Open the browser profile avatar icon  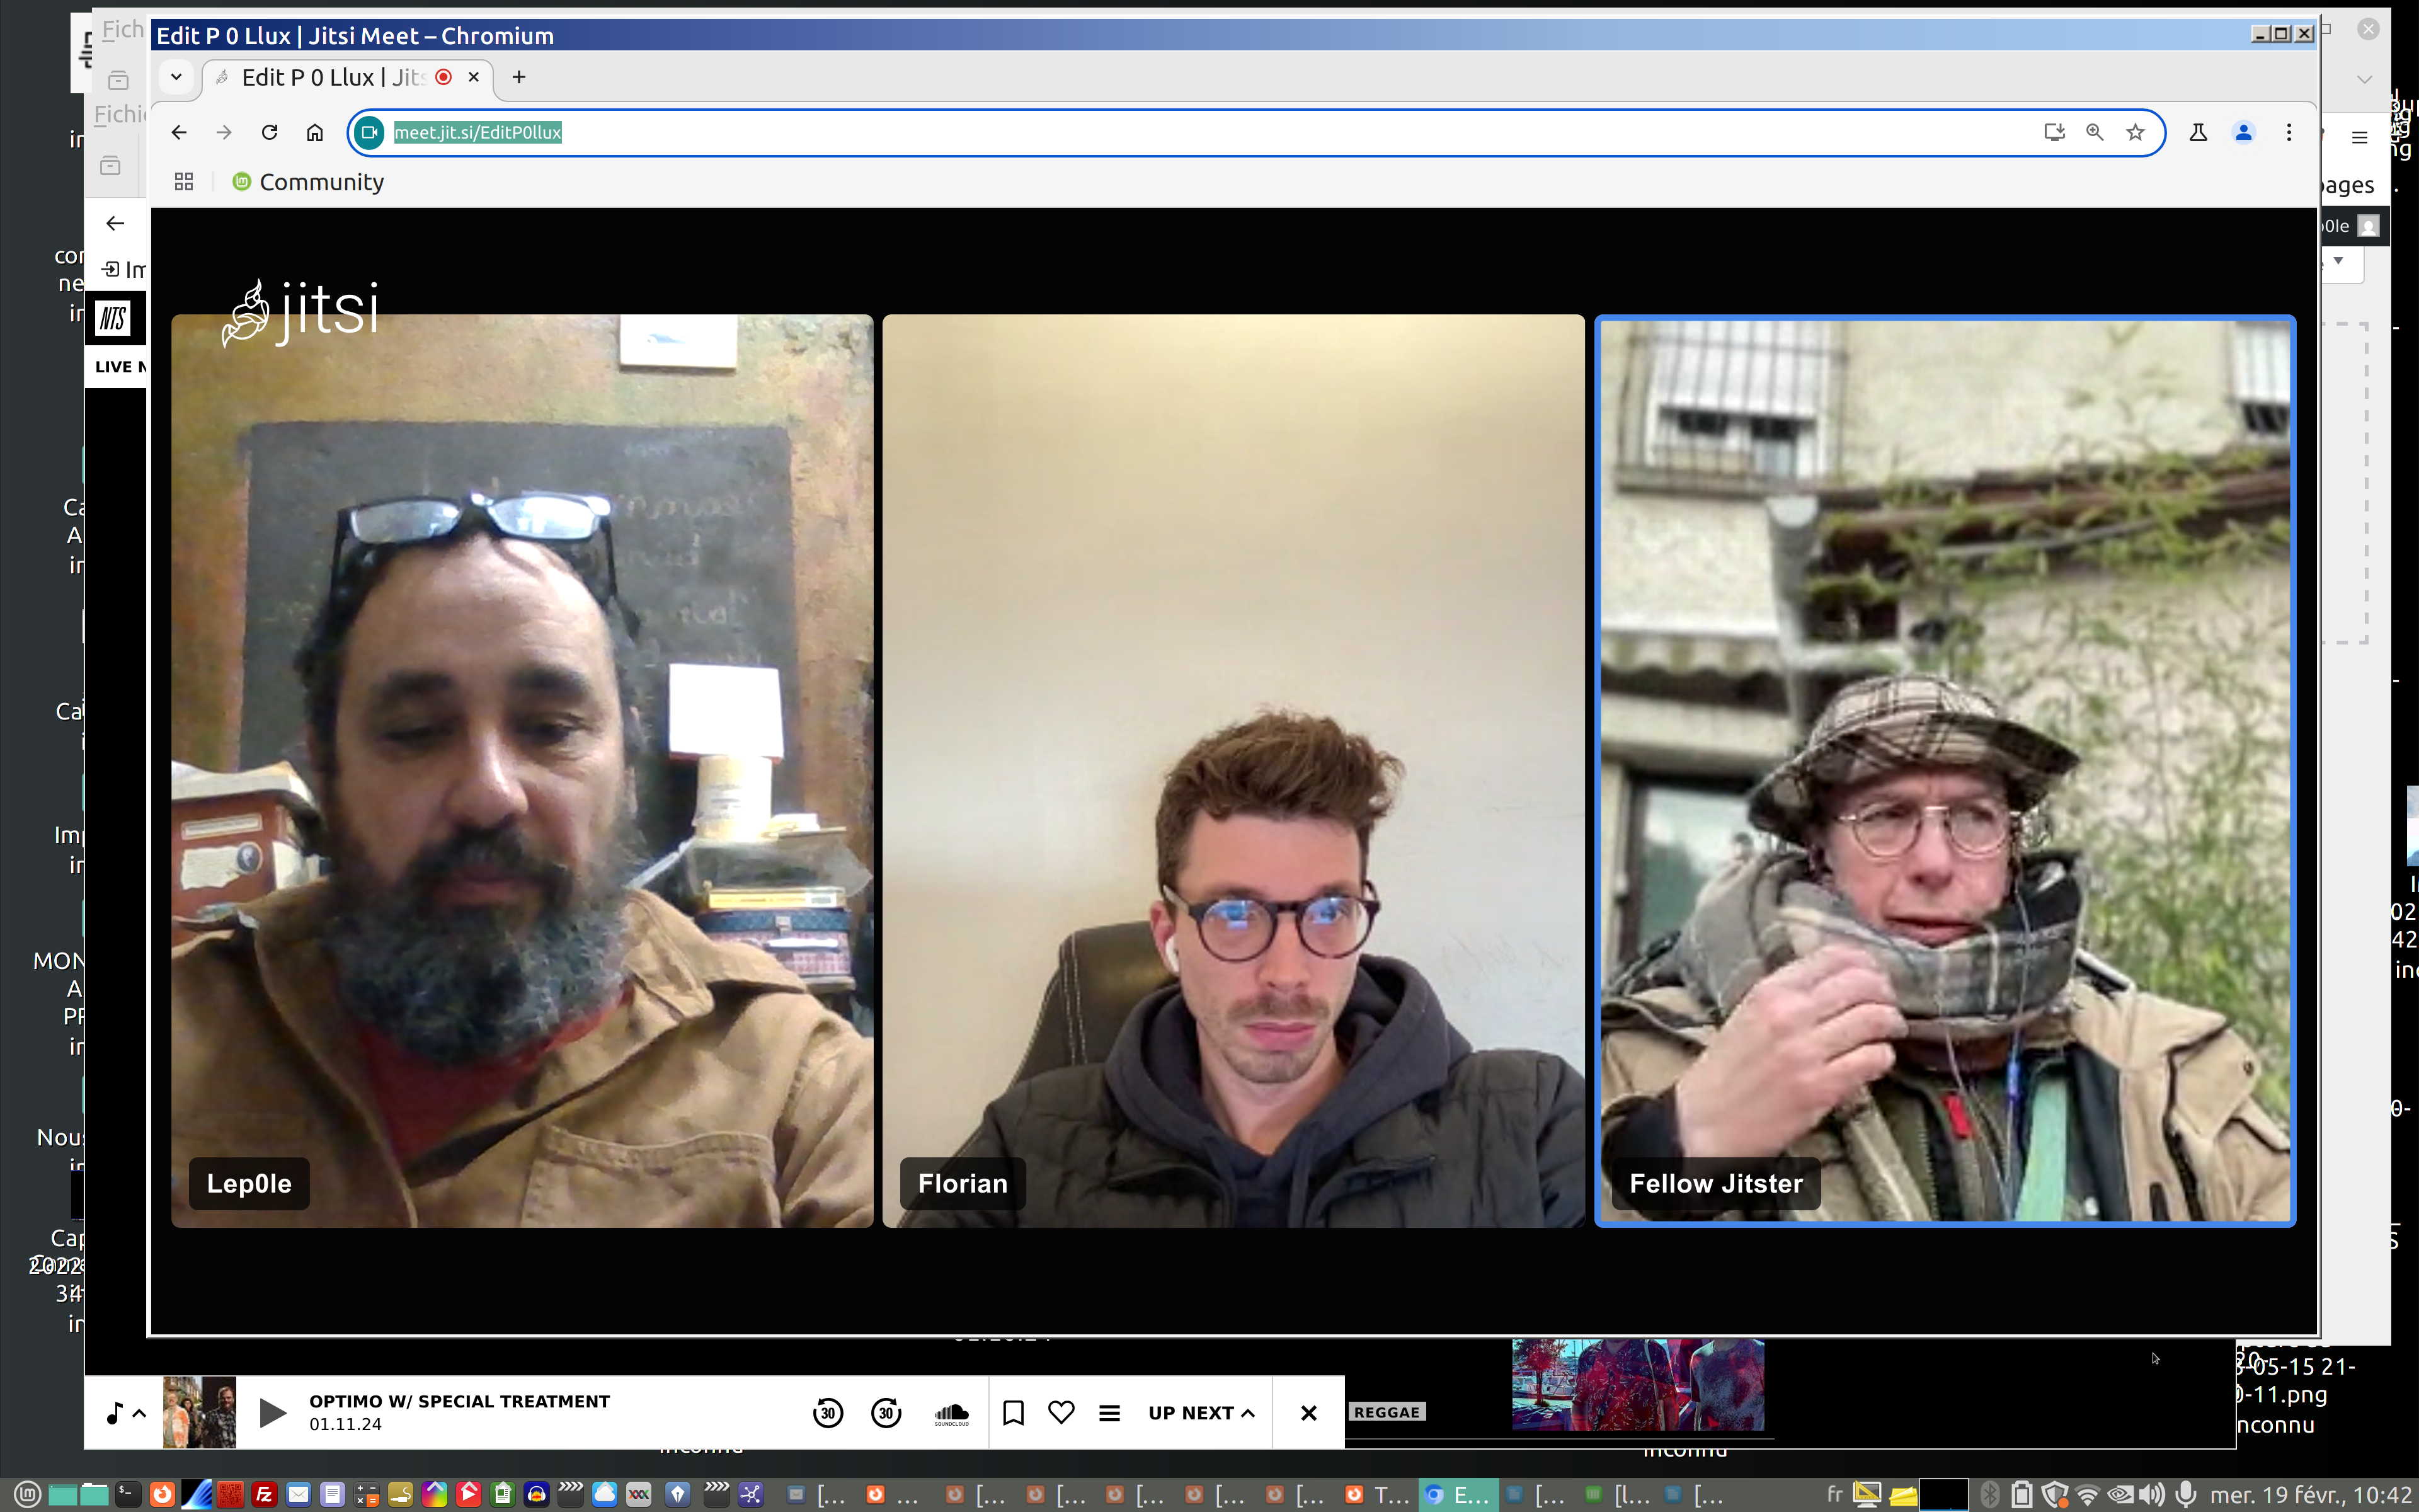click(2243, 132)
